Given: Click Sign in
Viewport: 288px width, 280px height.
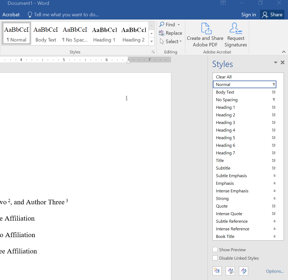Looking at the screenshot, I should pyautogui.click(x=248, y=15).
